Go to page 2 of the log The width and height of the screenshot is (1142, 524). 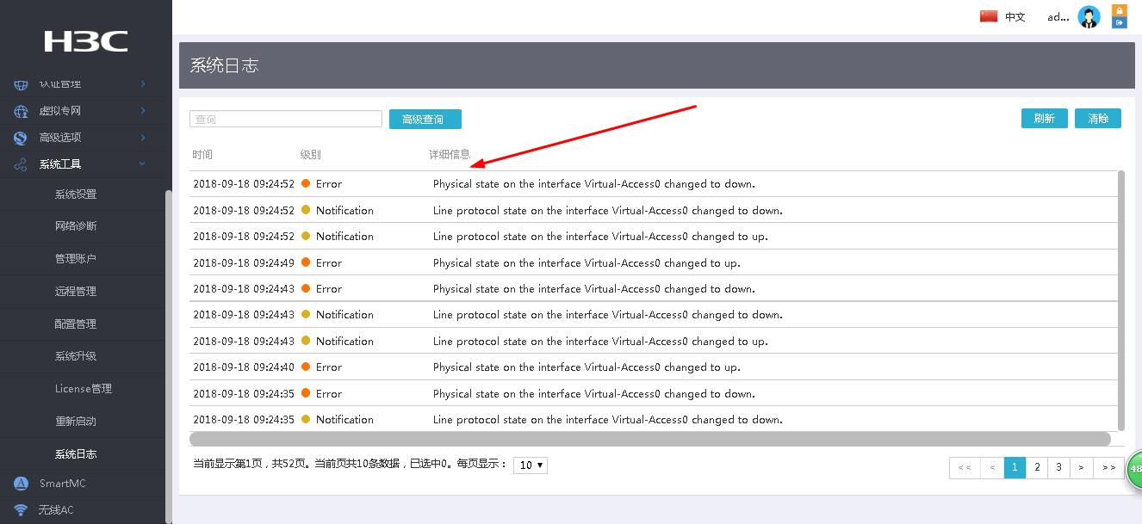[1037, 467]
